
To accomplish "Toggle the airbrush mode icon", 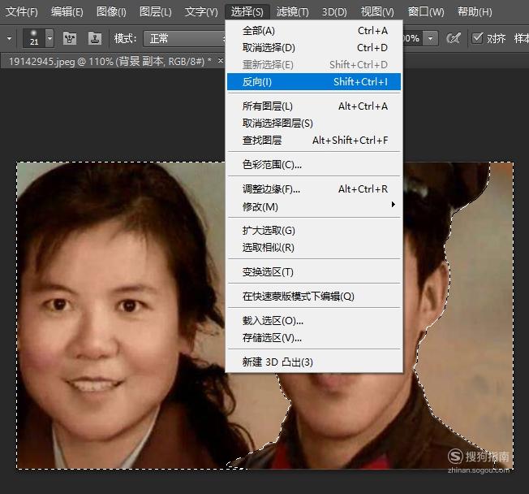I will pos(453,38).
